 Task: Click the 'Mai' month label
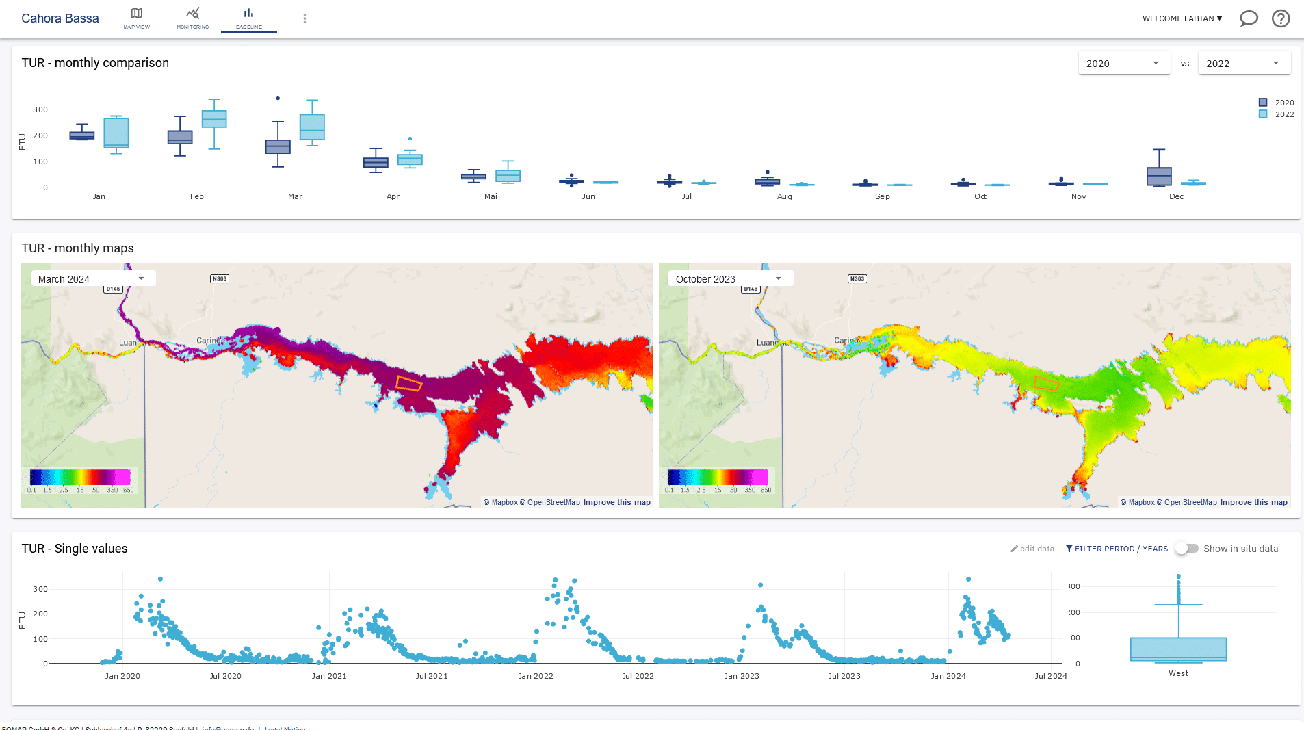491,196
